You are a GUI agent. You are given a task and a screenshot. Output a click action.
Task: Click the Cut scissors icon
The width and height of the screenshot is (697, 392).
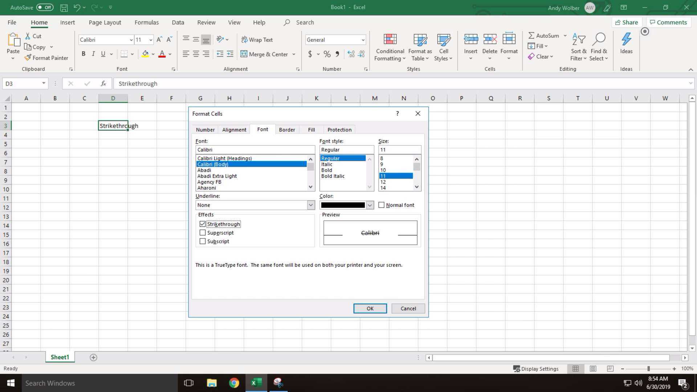(x=28, y=36)
